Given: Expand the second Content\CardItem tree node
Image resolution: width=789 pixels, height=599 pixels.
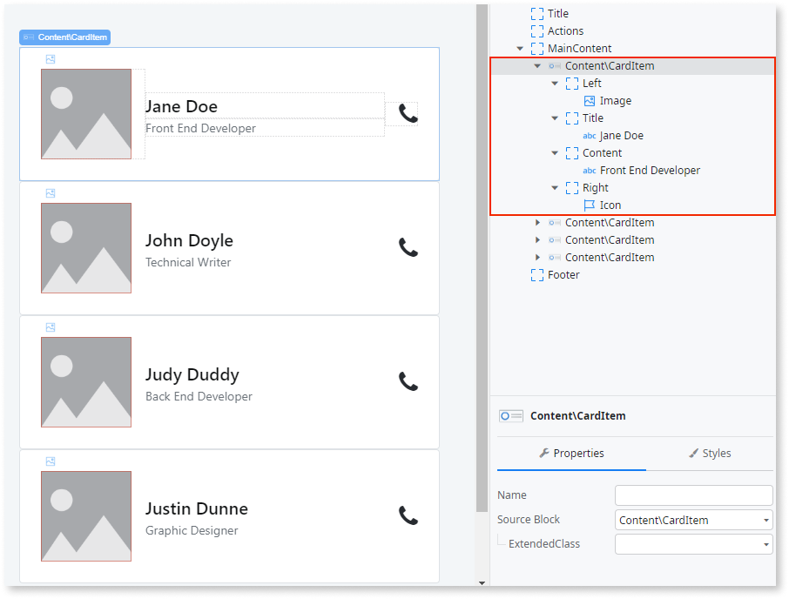Looking at the screenshot, I should pyautogui.click(x=537, y=222).
